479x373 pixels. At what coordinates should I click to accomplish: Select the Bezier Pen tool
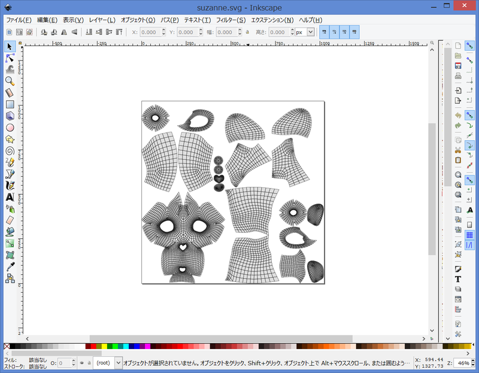[10, 174]
